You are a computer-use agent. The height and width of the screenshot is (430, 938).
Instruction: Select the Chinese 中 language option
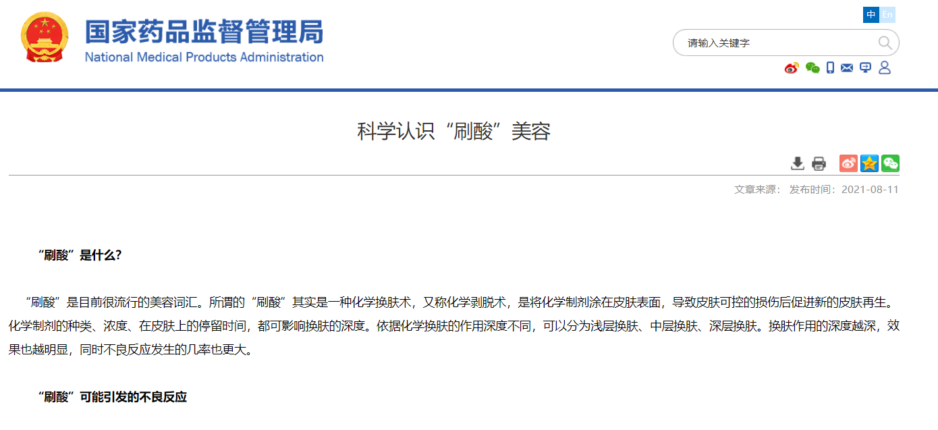click(871, 15)
